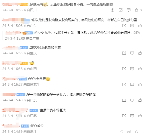Like the IPO减少 comment from 浙江
The width and height of the screenshot is (146, 135).
[x=136, y=132]
